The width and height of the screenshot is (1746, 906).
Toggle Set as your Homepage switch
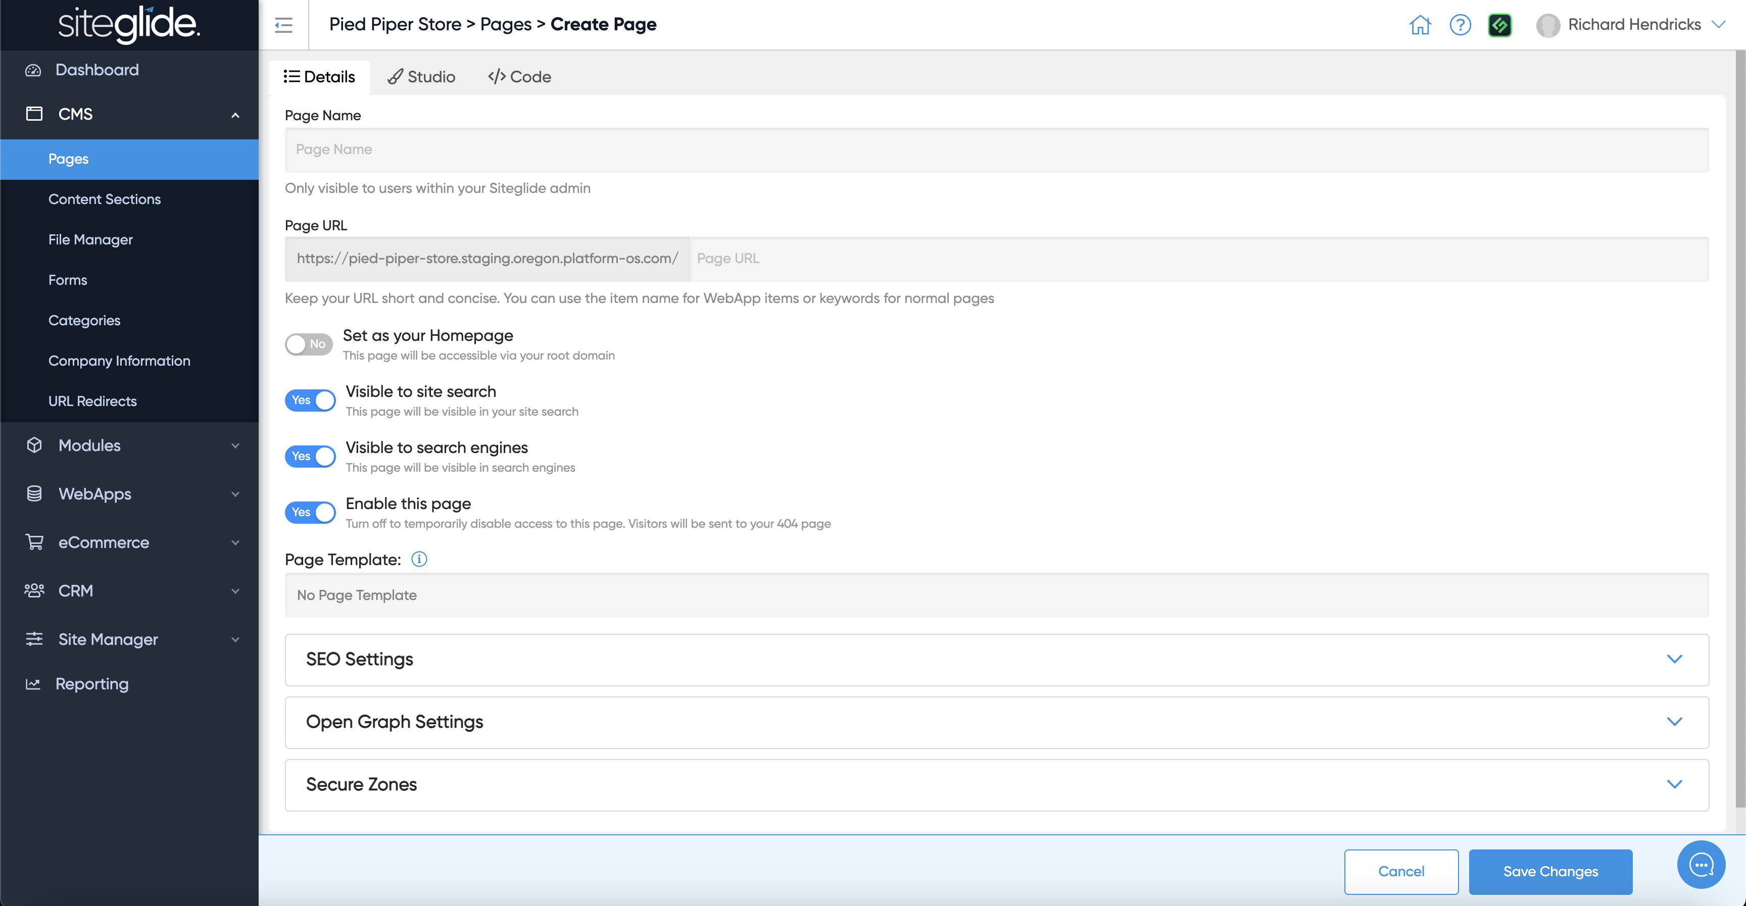[x=309, y=344]
